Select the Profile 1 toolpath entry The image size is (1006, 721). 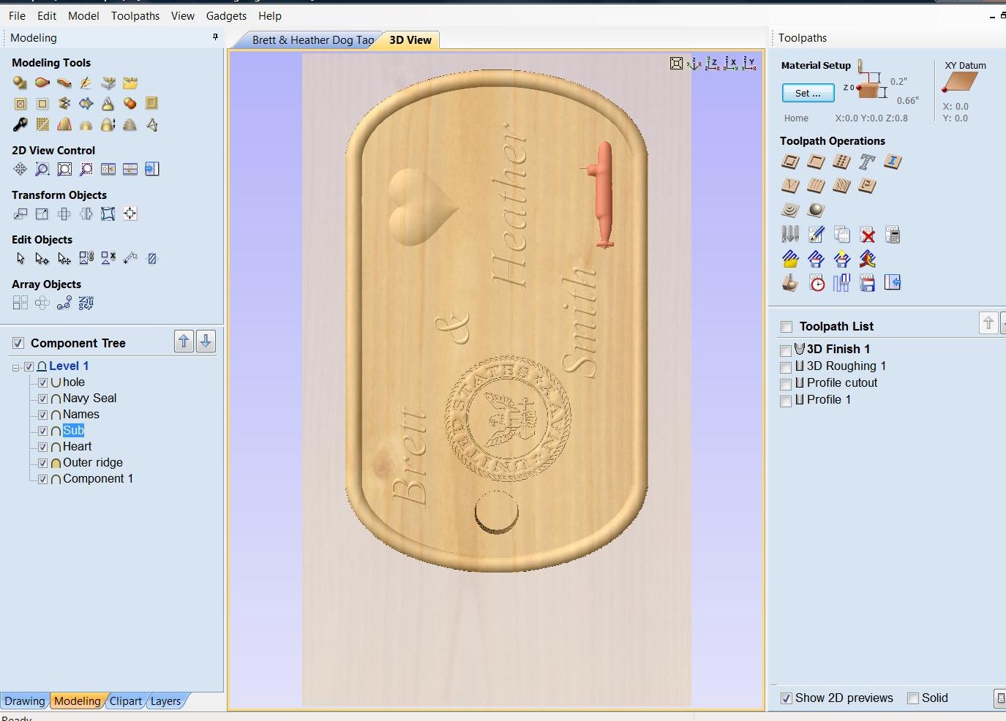click(x=829, y=399)
